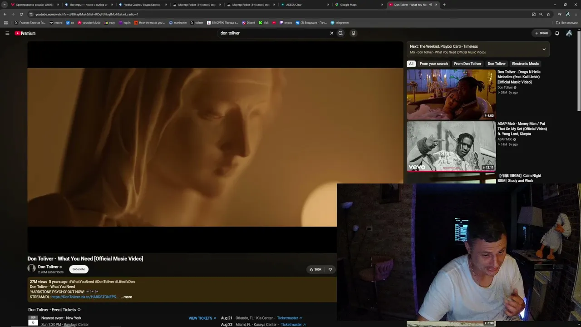Open YouTube notifications bell
Viewport: 581px width, 327px height.
(x=557, y=33)
